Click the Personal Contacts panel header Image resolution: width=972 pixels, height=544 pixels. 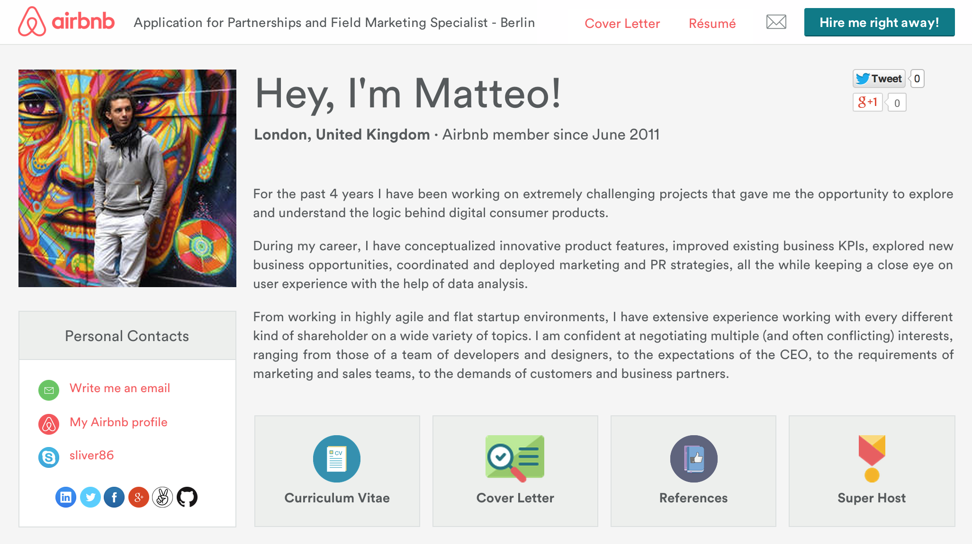tap(127, 335)
